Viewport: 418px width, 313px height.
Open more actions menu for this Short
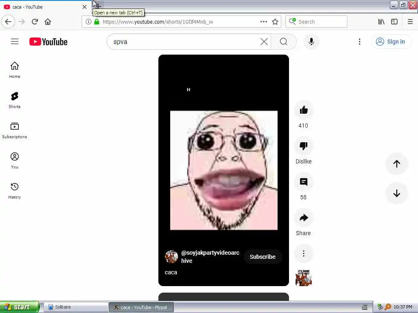(x=303, y=253)
